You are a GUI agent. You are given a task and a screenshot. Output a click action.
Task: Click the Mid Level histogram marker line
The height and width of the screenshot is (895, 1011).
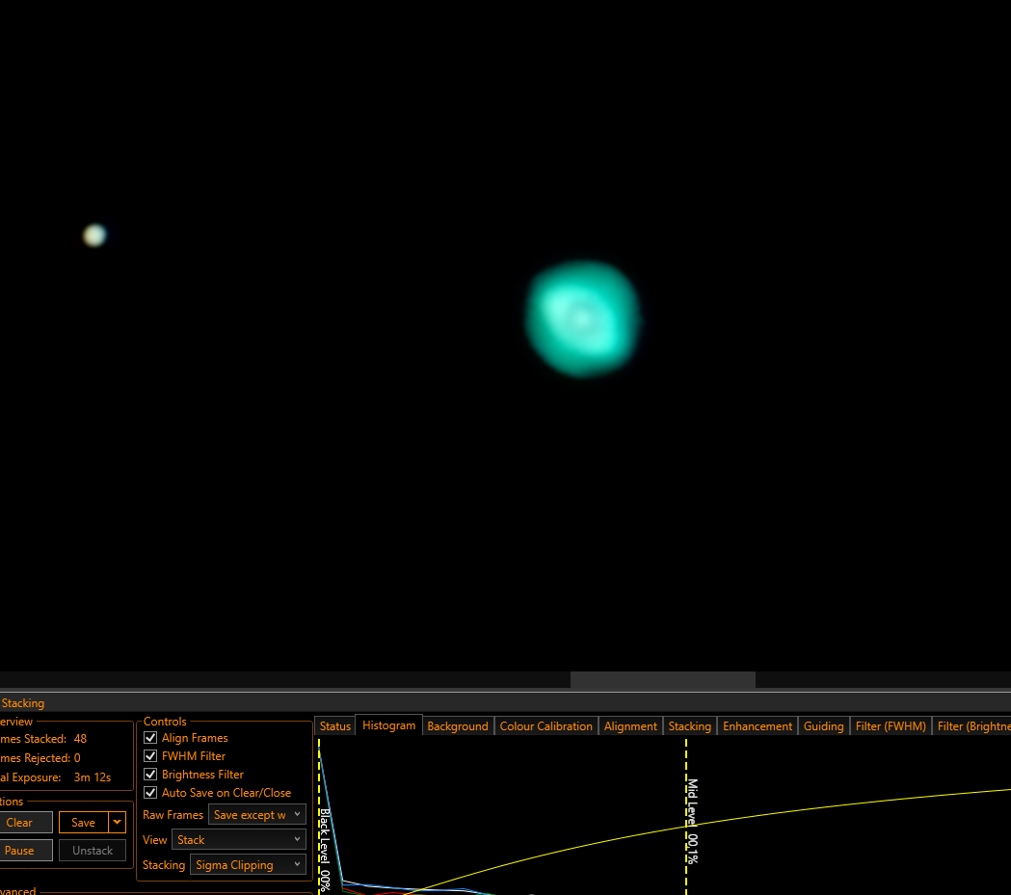pyautogui.click(x=686, y=816)
